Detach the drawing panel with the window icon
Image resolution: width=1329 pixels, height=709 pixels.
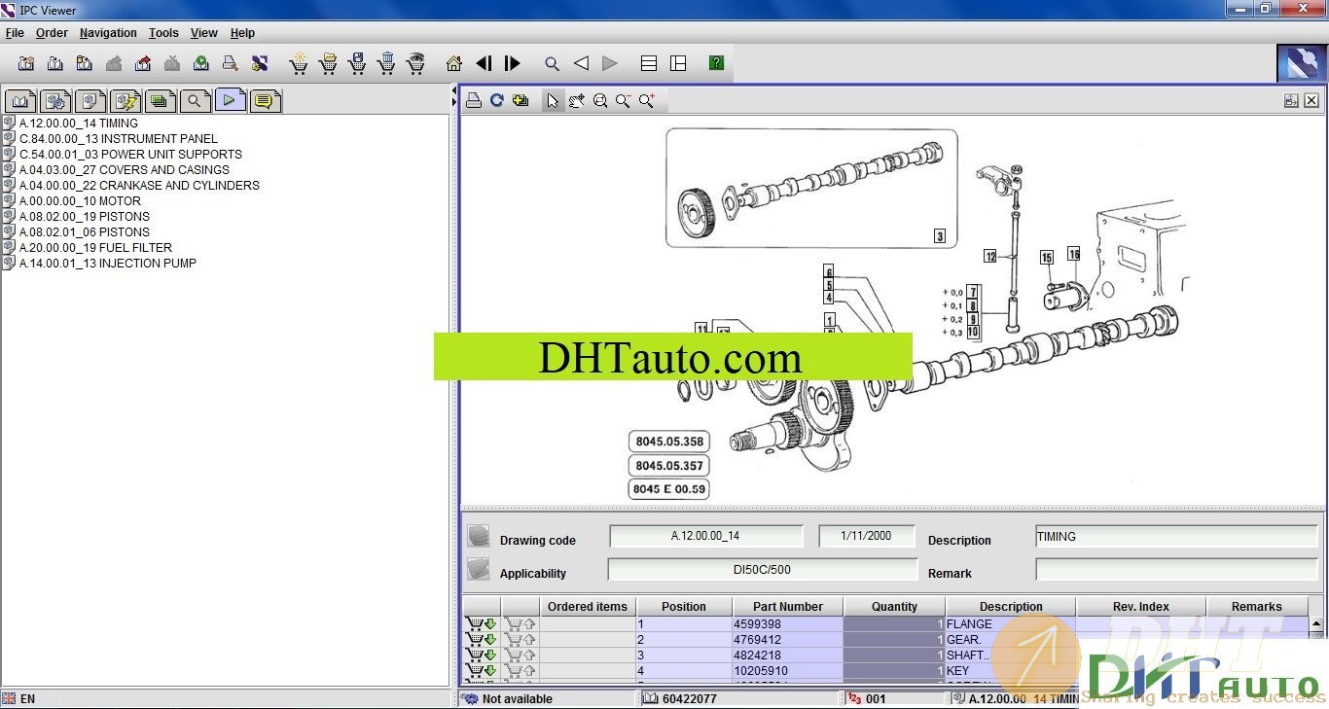click(1291, 100)
